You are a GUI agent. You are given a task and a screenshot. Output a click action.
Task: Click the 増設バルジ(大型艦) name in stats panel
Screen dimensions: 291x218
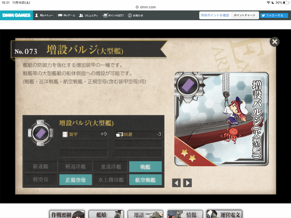pos(86,123)
